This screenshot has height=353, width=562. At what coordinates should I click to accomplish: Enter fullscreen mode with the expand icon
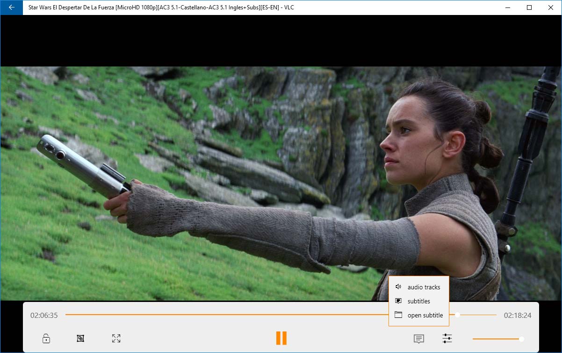[x=116, y=338]
